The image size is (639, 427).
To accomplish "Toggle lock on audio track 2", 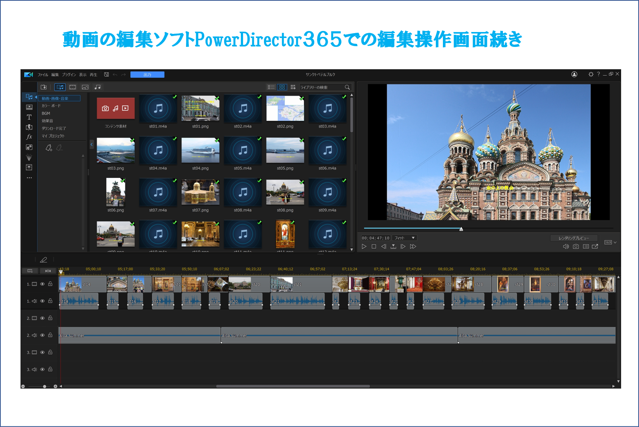I will pos(50,335).
